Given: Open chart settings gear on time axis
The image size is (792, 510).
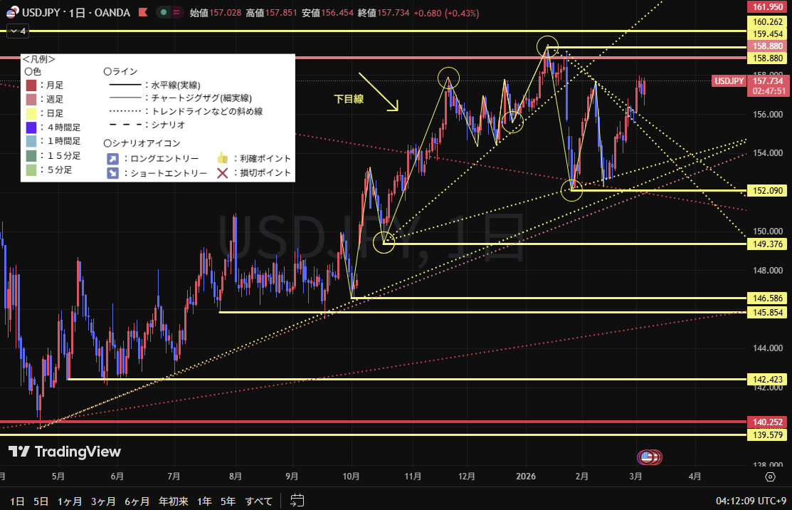Looking at the screenshot, I should pos(770,477).
